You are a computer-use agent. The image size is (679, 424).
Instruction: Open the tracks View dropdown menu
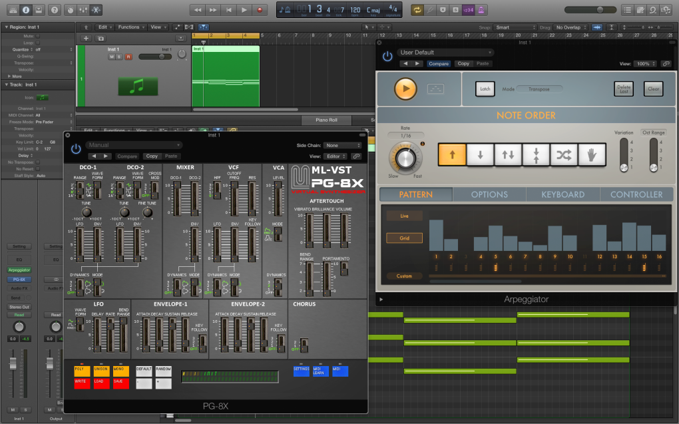(x=158, y=27)
